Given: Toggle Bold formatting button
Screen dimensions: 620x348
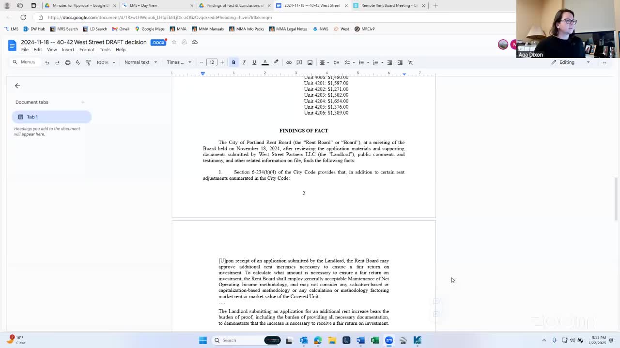Looking at the screenshot, I should click(233, 62).
